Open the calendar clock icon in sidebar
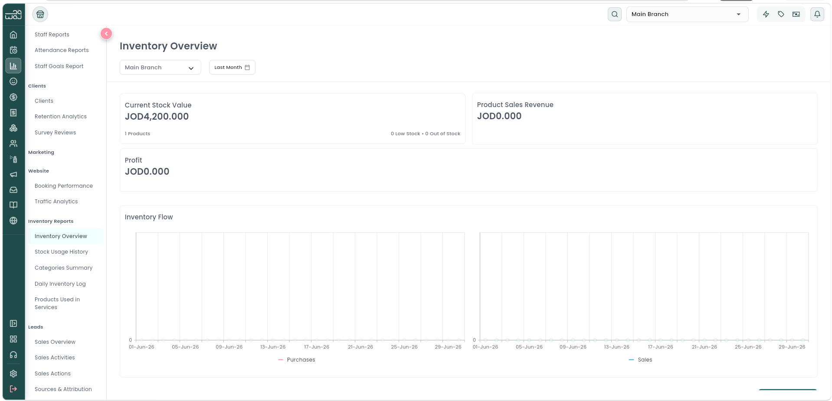 click(13, 50)
